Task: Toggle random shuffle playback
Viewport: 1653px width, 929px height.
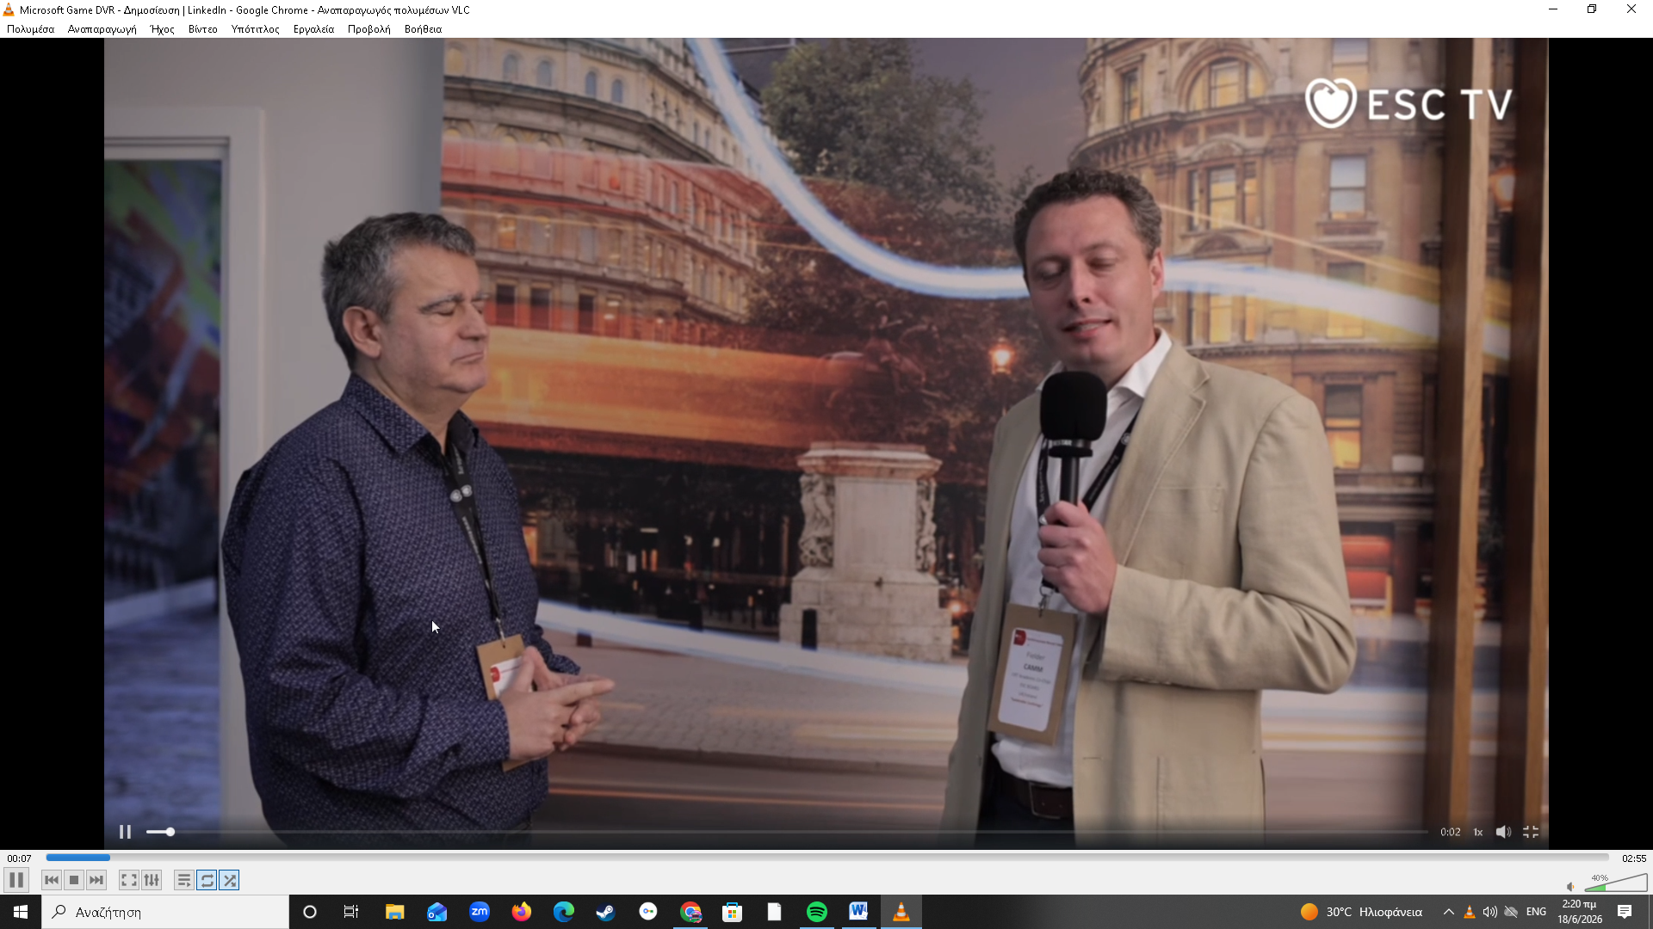Action: point(229,880)
